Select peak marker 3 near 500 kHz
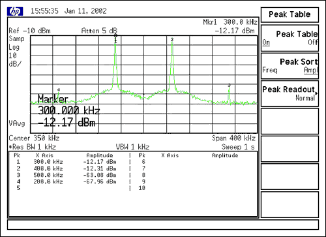 [x=229, y=86]
